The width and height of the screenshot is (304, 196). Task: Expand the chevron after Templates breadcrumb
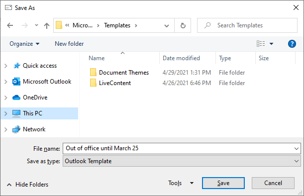click(136, 25)
